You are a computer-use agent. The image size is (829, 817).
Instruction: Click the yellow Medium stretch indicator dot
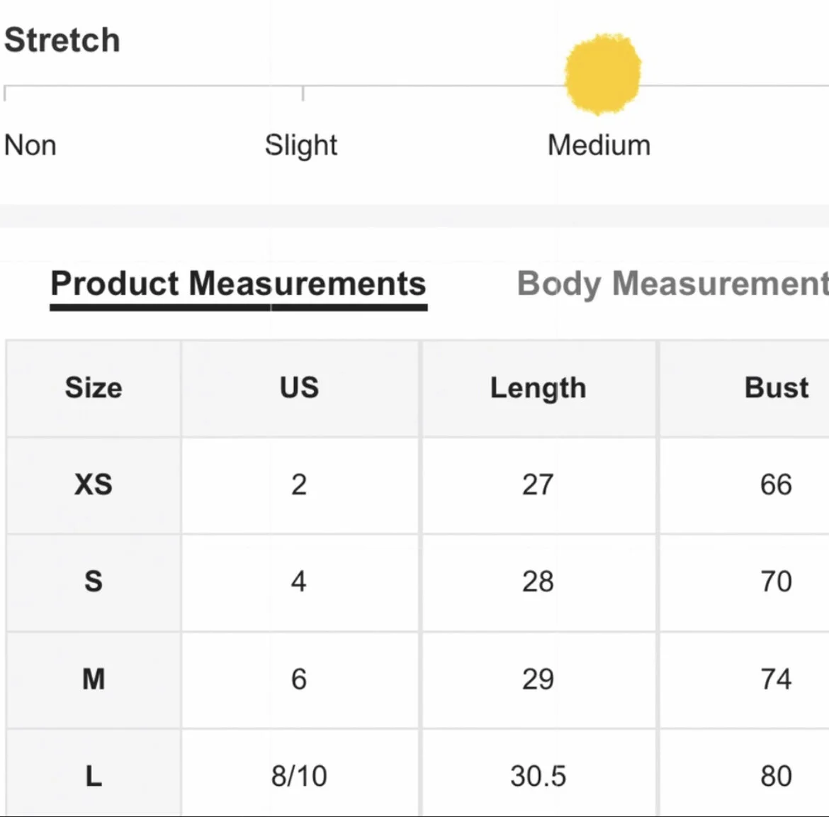coord(603,74)
